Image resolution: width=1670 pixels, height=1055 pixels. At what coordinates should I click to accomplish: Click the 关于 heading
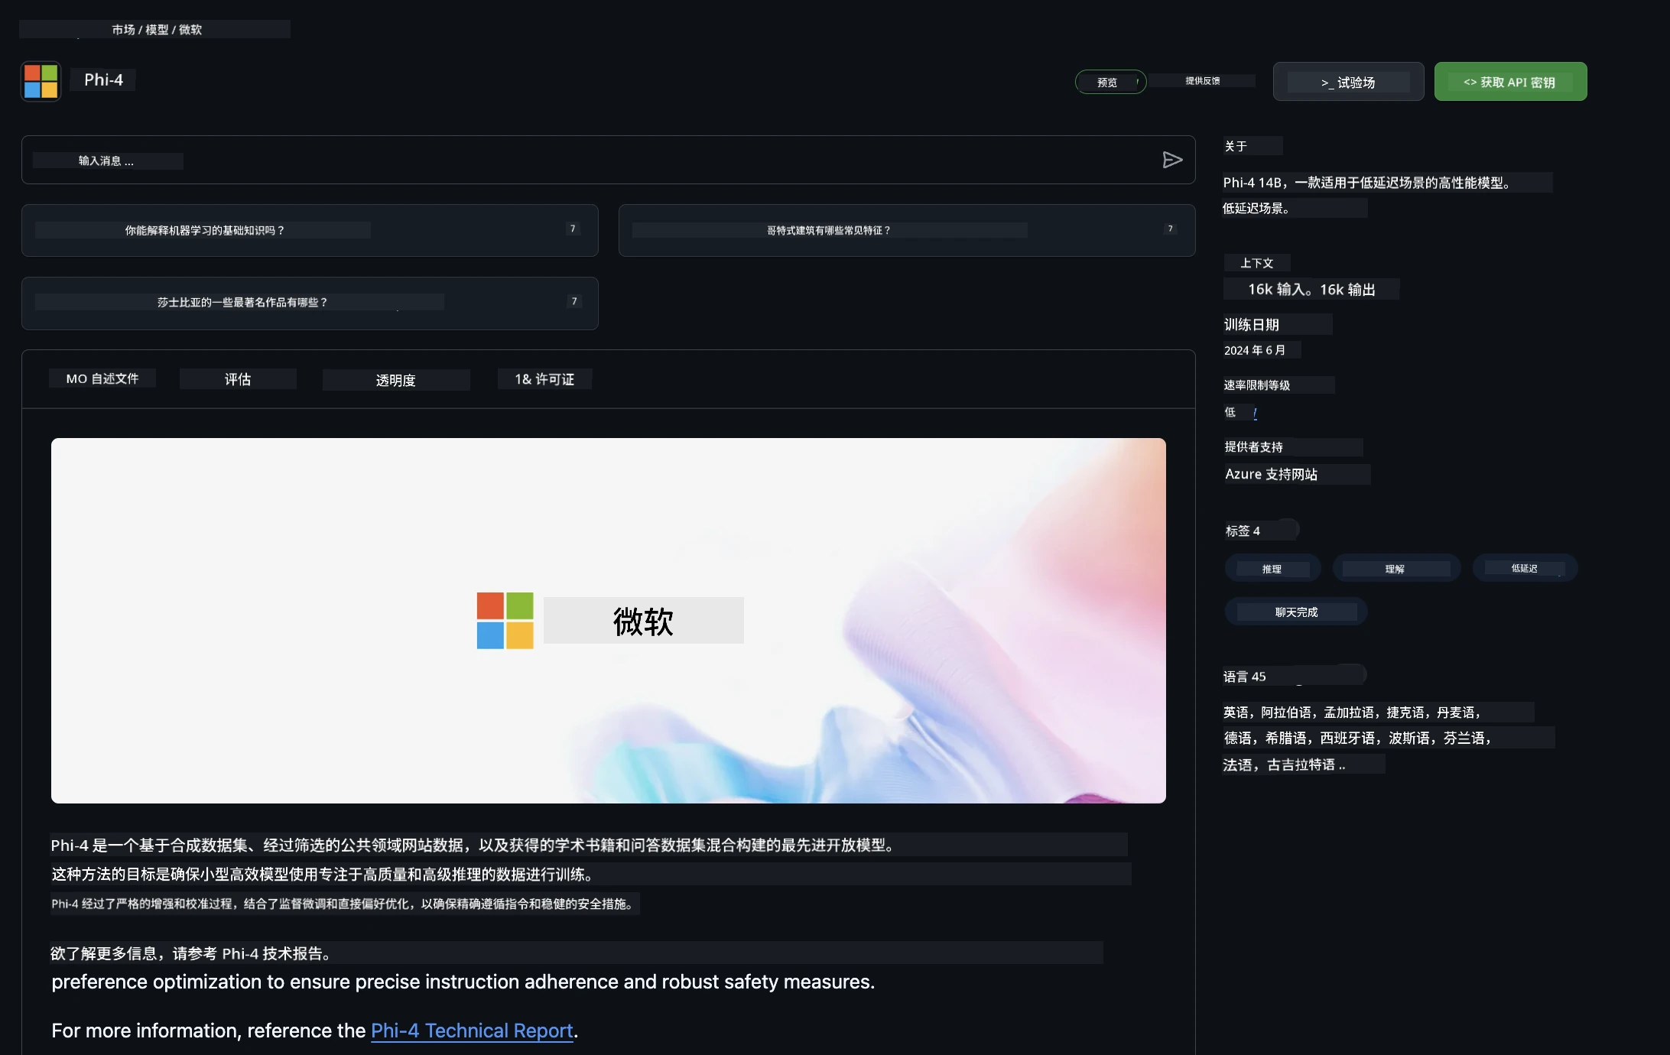(x=1236, y=146)
